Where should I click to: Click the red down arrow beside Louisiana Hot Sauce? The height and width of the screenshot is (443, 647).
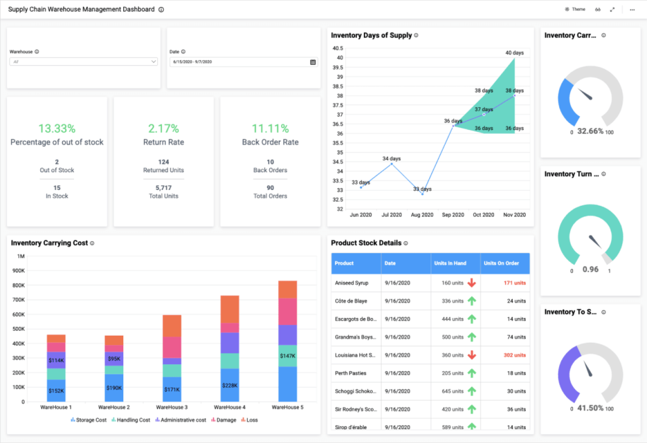[472, 355]
